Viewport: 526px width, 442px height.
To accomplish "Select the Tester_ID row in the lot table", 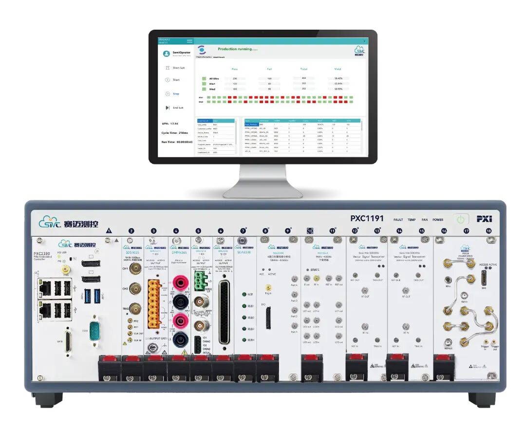I will [216, 148].
